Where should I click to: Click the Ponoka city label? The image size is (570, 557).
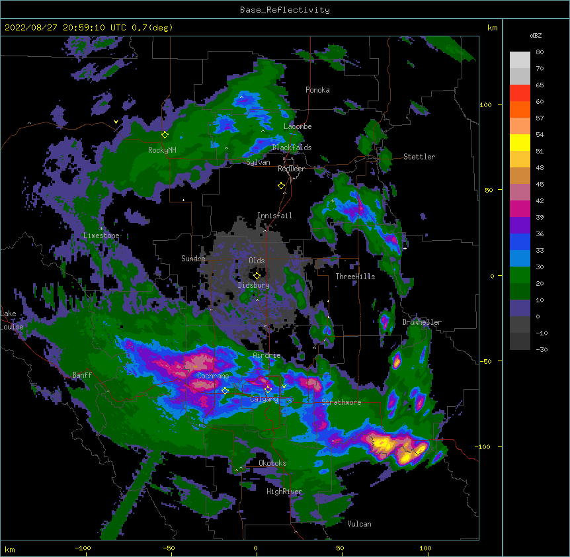317,90
